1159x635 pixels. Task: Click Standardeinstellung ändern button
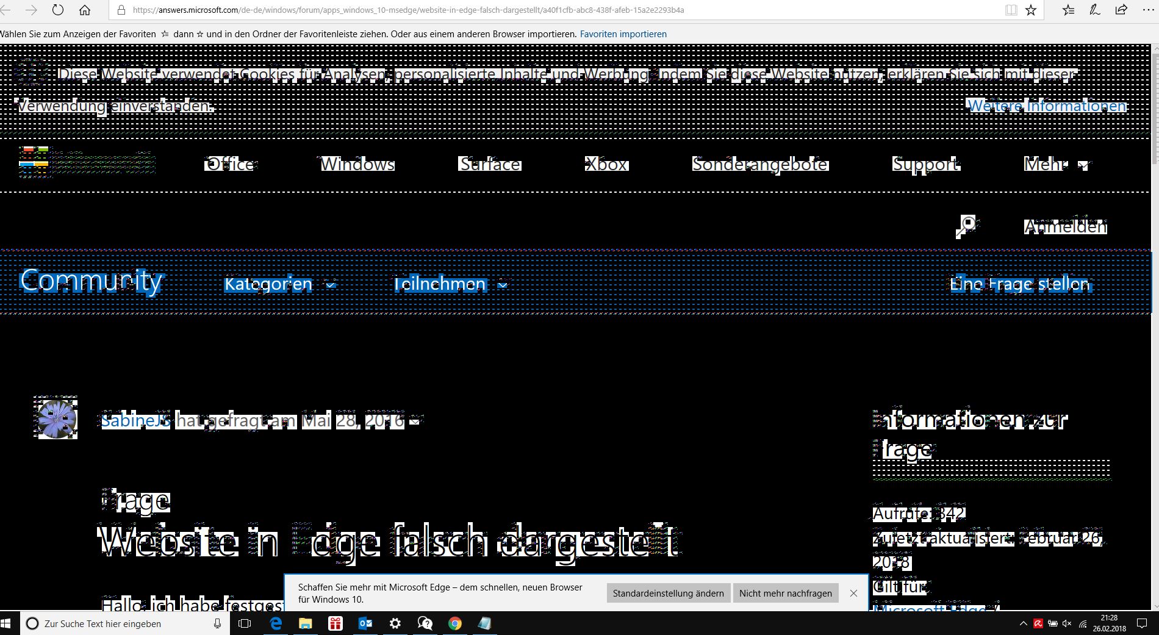pyautogui.click(x=669, y=593)
